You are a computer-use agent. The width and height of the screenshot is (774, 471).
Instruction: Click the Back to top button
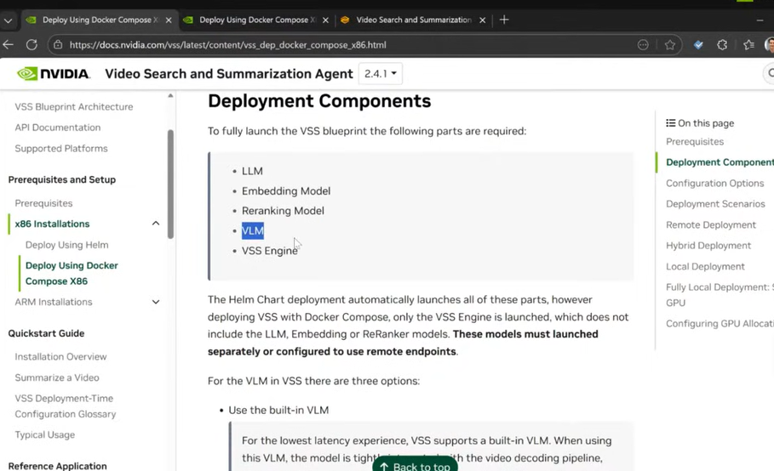pyautogui.click(x=416, y=466)
